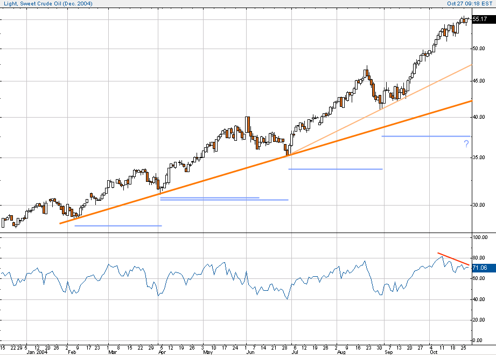
Task: Click the Jan 2004 axis label
Action: click(x=37, y=351)
